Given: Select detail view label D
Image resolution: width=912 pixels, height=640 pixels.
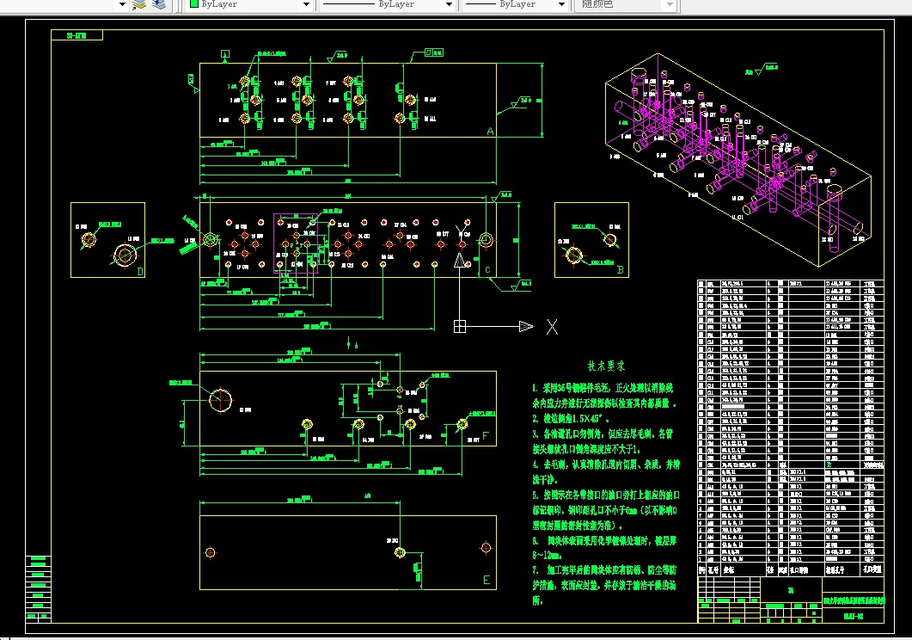Looking at the screenshot, I should click(x=139, y=271).
